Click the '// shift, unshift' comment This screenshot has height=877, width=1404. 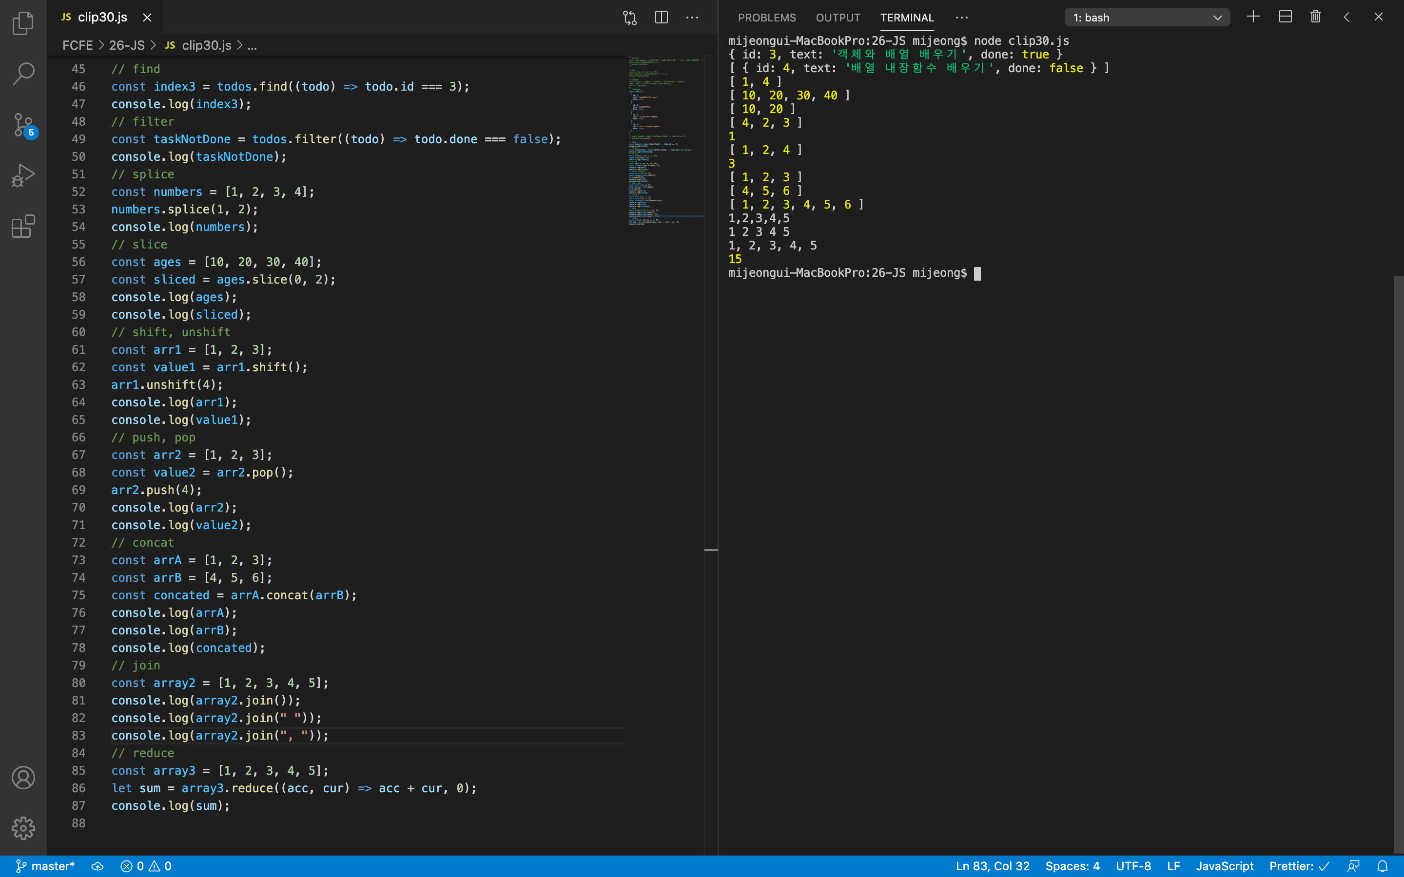pyautogui.click(x=171, y=332)
